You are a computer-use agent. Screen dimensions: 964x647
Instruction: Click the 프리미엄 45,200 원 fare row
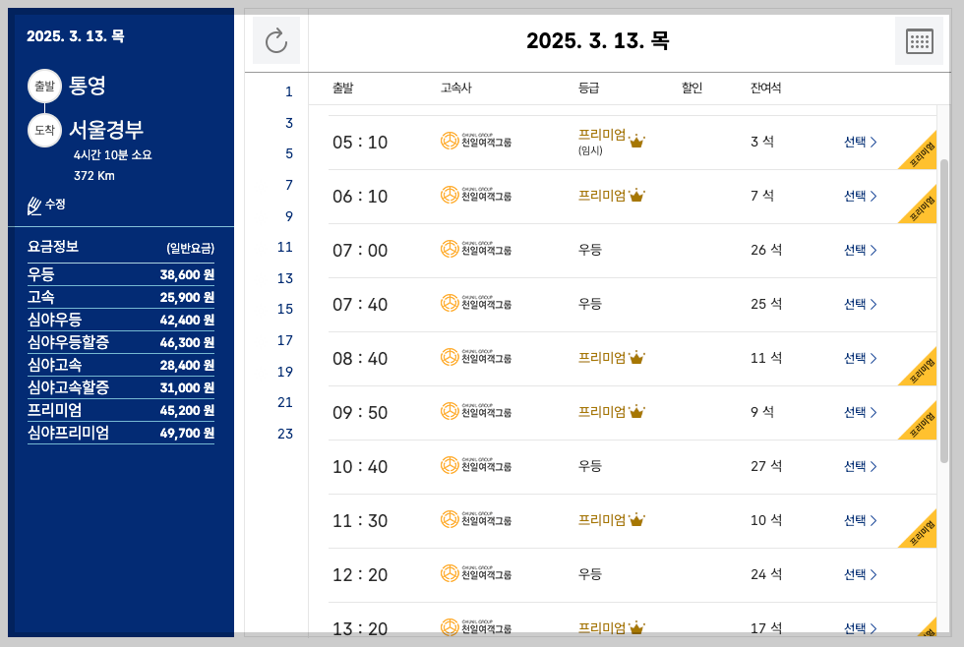tap(120, 410)
